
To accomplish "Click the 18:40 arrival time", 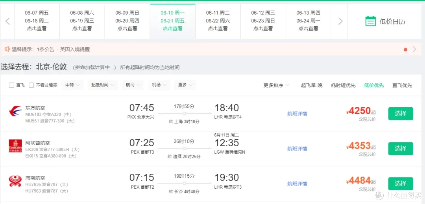I will click(x=227, y=108).
